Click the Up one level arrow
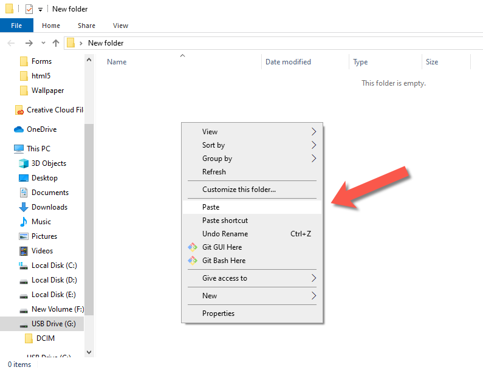This screenshot has width=483, height=370. pyautogui.click(x=56, y=43)
